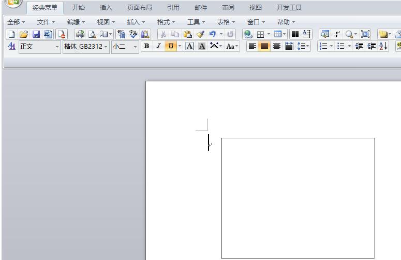Open the 格式 classic menu
This screenshot has height=260, width=401.
(166, 22)
